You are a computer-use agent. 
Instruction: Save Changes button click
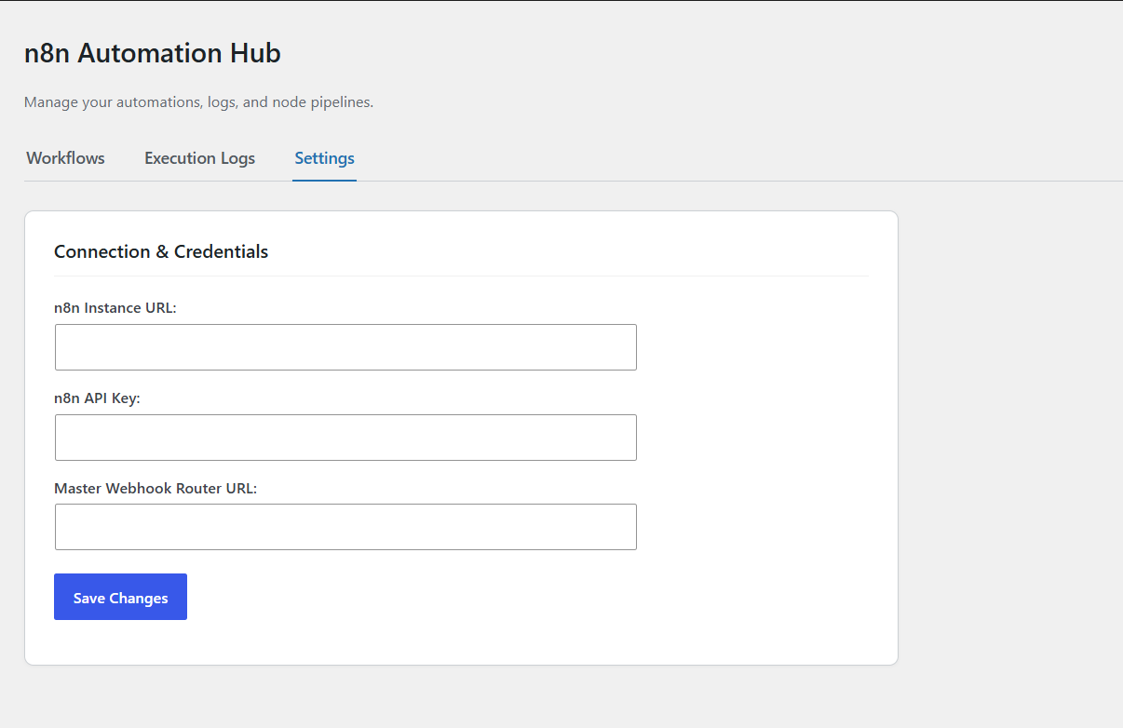tap(120, 597)
